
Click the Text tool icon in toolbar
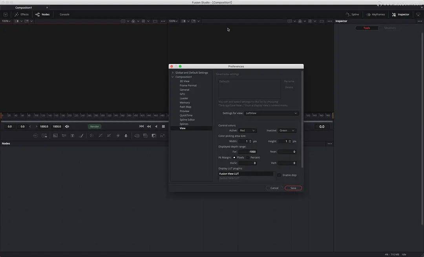pyautogui.click(x=72, y=136)
